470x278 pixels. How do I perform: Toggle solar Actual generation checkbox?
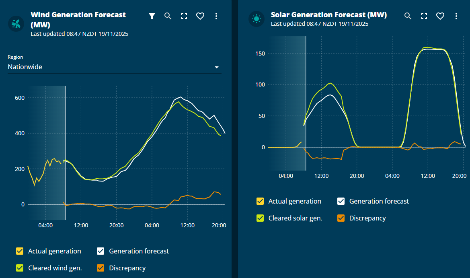click(260, 201)
